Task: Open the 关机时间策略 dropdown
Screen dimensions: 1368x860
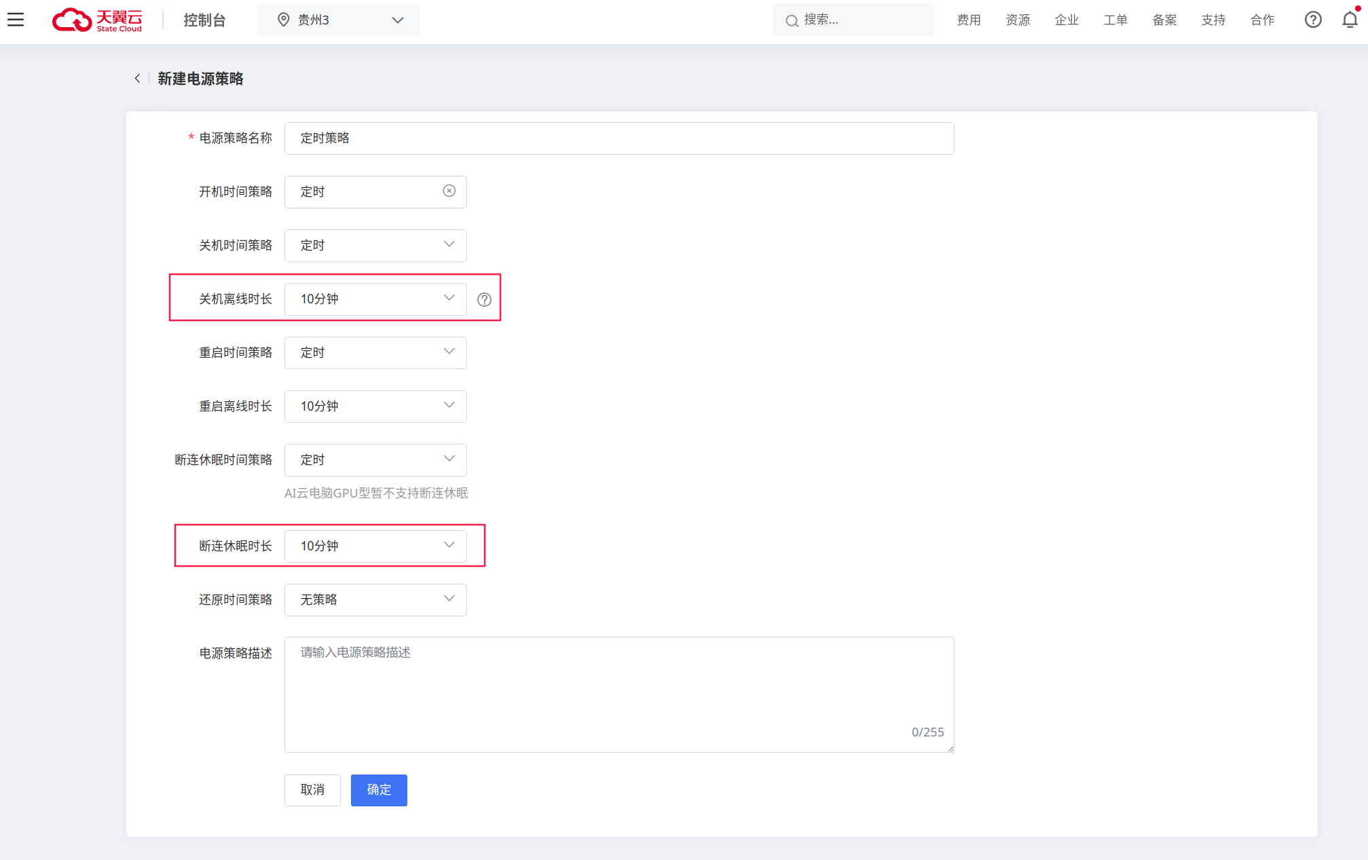Action: [x=375, y=245]
